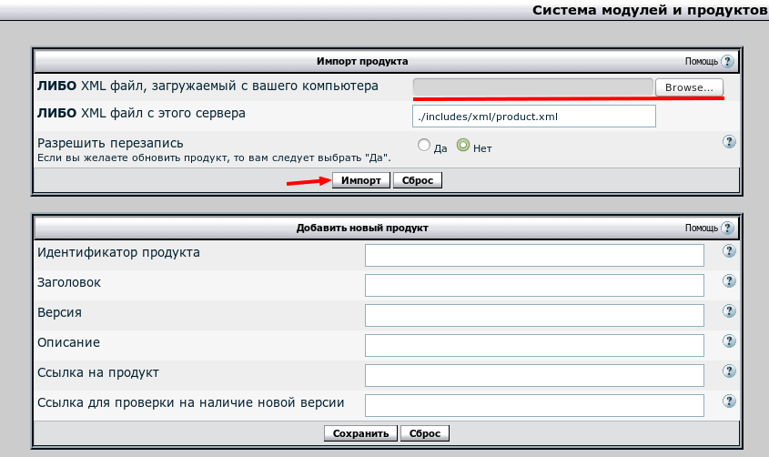Image resolution: width=769 pixels, height=457 pixels.
Task: Select the Нет overwrite radio button
Action: pyautogui.click(x=463, y=145)
